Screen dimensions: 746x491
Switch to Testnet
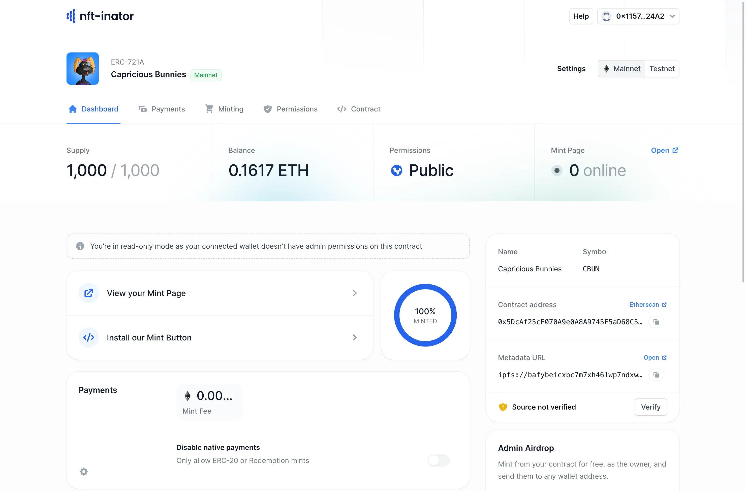click(662, 68)
